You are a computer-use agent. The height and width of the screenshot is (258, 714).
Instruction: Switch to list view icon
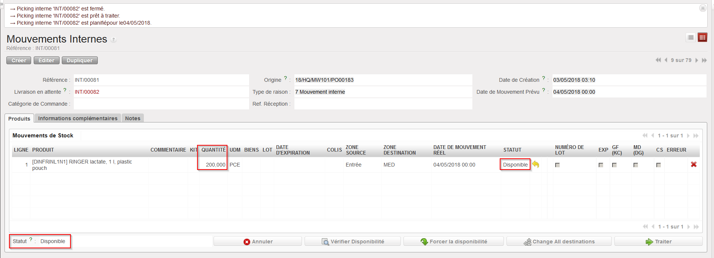click(x=690, y=37)
